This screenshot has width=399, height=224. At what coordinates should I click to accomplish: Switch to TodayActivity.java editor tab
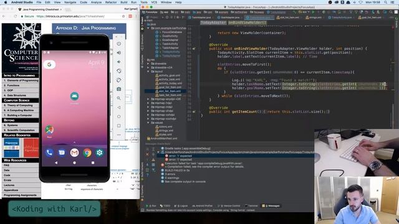click(341, 17)
